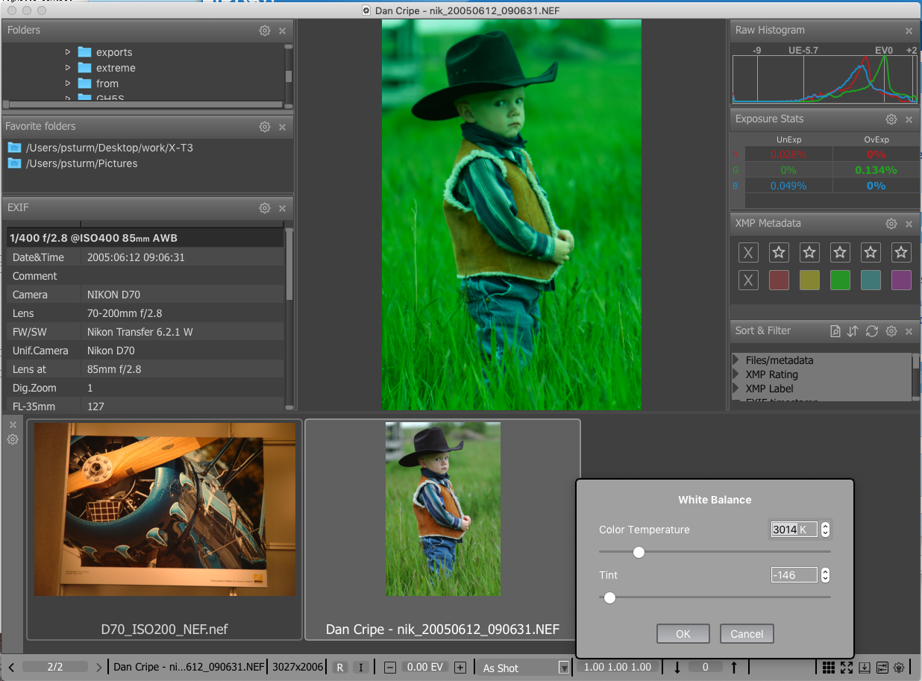Screen dimensions: 922x681
Task: Expand the exports folder in the tree
Action: pyautogui.click(x=68, y=52)
